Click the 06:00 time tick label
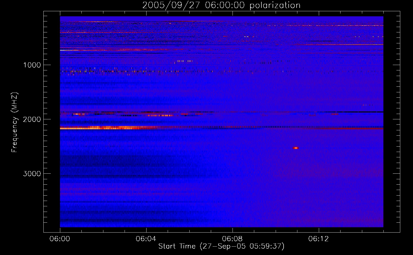Viewport: 413px width, 255px height. tap(60, 239)
